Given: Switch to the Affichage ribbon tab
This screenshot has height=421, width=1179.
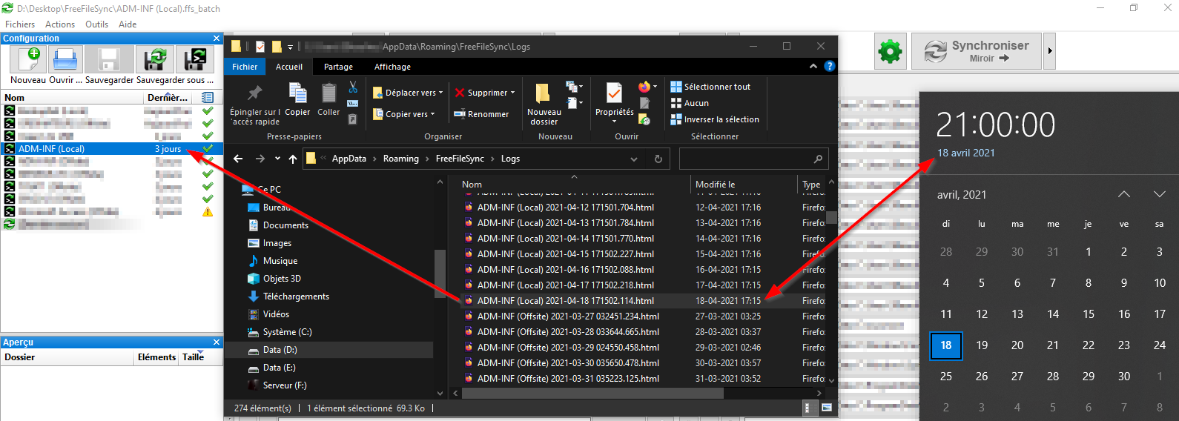Looking at the screenshot, I should tap(392, 67).
